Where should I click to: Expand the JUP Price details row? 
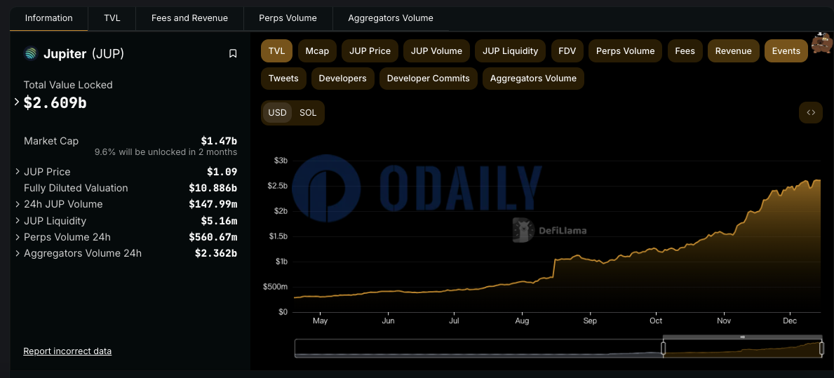pos(18,172)
